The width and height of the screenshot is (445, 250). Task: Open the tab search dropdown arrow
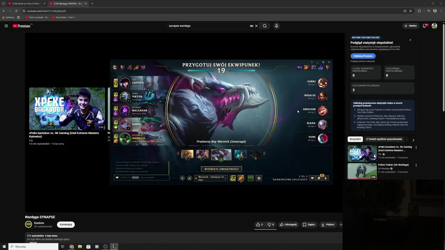(3, 3)
